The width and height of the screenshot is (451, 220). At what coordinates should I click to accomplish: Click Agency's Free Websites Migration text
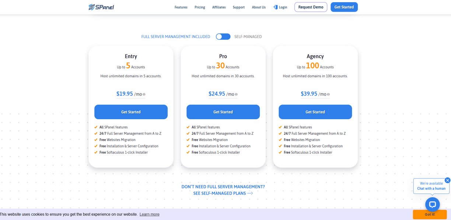click(302, 140)
